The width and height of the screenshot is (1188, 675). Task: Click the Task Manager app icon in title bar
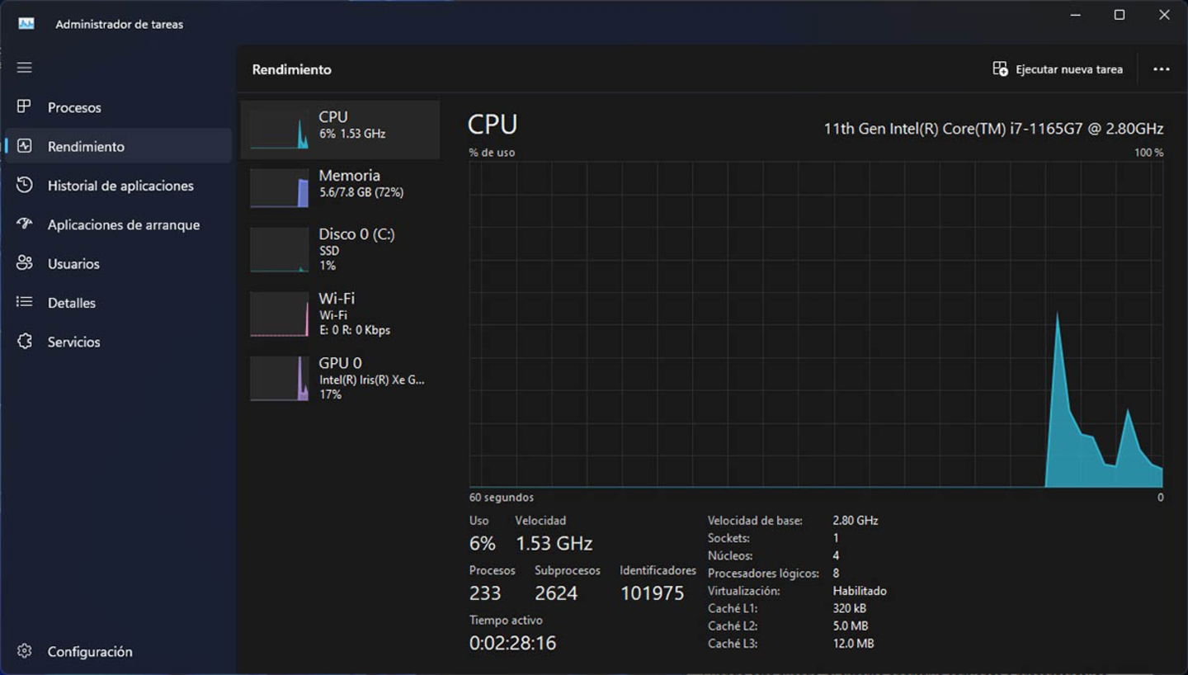(x=26, y=24)
